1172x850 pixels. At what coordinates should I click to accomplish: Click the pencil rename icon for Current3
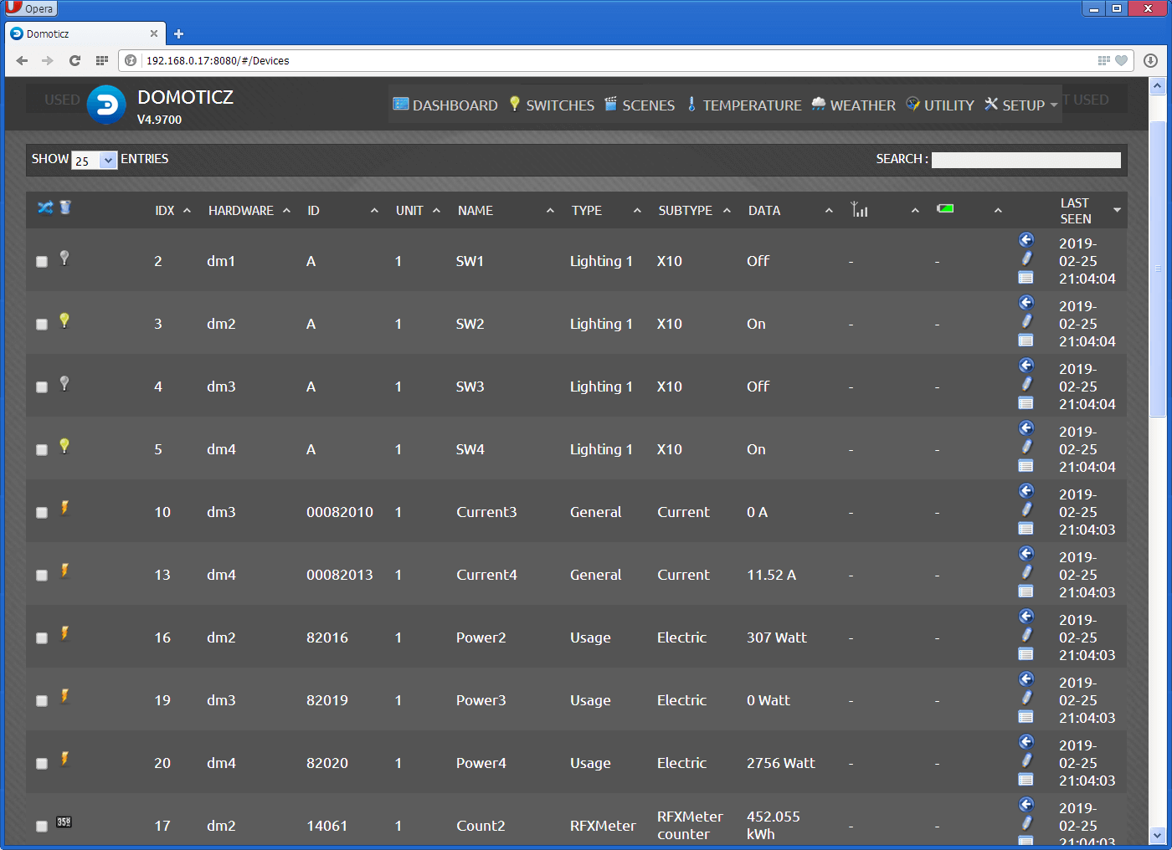pyautogui.click(x=1026, y=509)
